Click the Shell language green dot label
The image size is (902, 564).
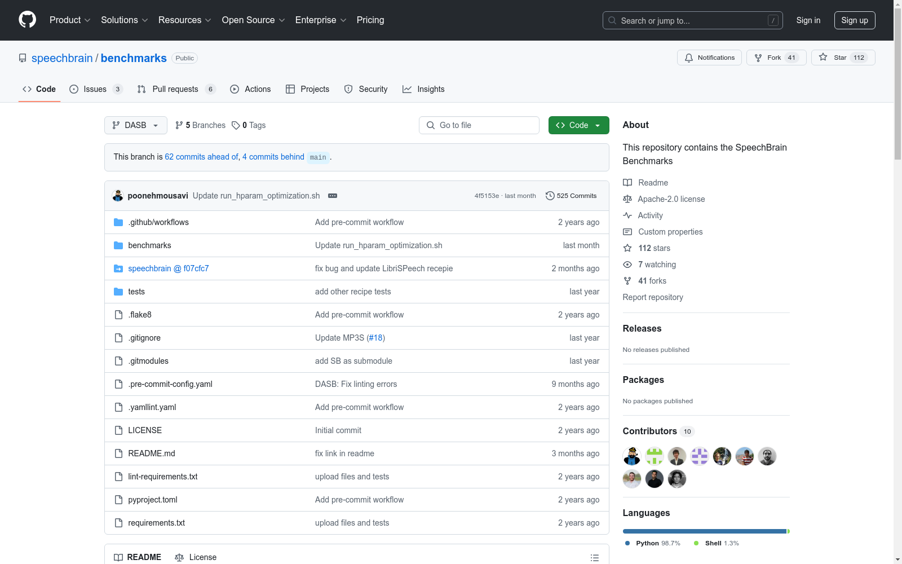point(716,543)
